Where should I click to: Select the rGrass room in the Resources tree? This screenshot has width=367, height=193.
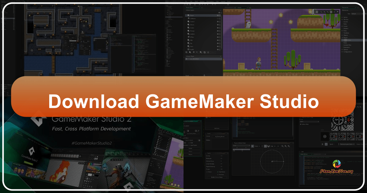349,40
